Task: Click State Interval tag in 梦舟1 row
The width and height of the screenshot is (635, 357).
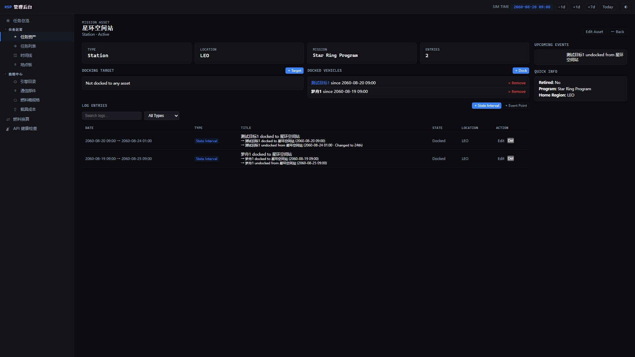Action: [x=206, y=159]
